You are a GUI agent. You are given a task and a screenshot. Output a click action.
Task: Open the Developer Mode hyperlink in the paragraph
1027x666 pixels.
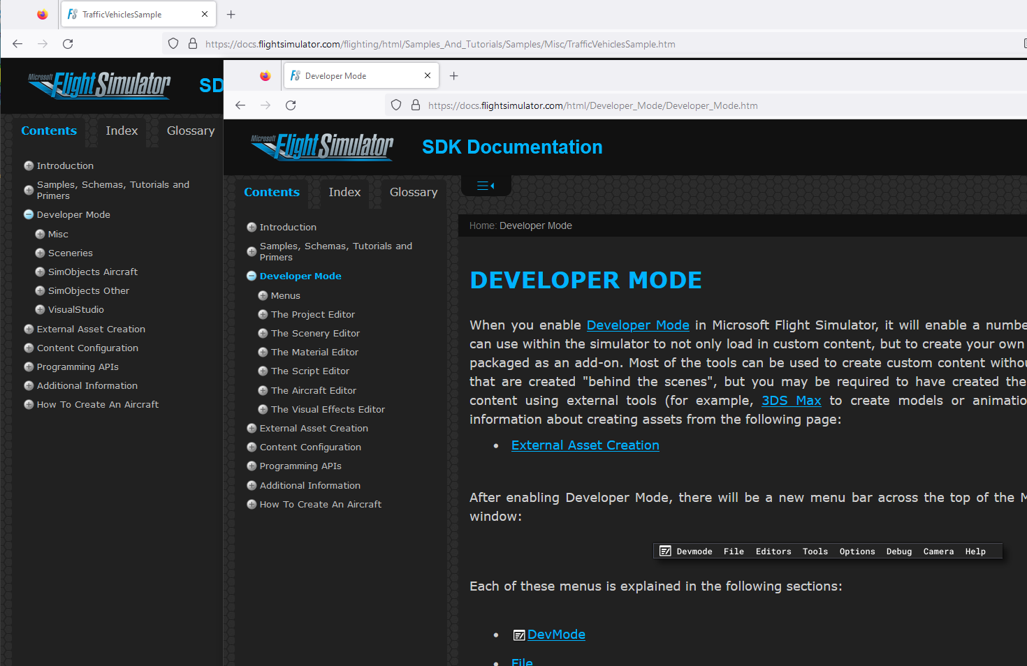tap(638, 325)
